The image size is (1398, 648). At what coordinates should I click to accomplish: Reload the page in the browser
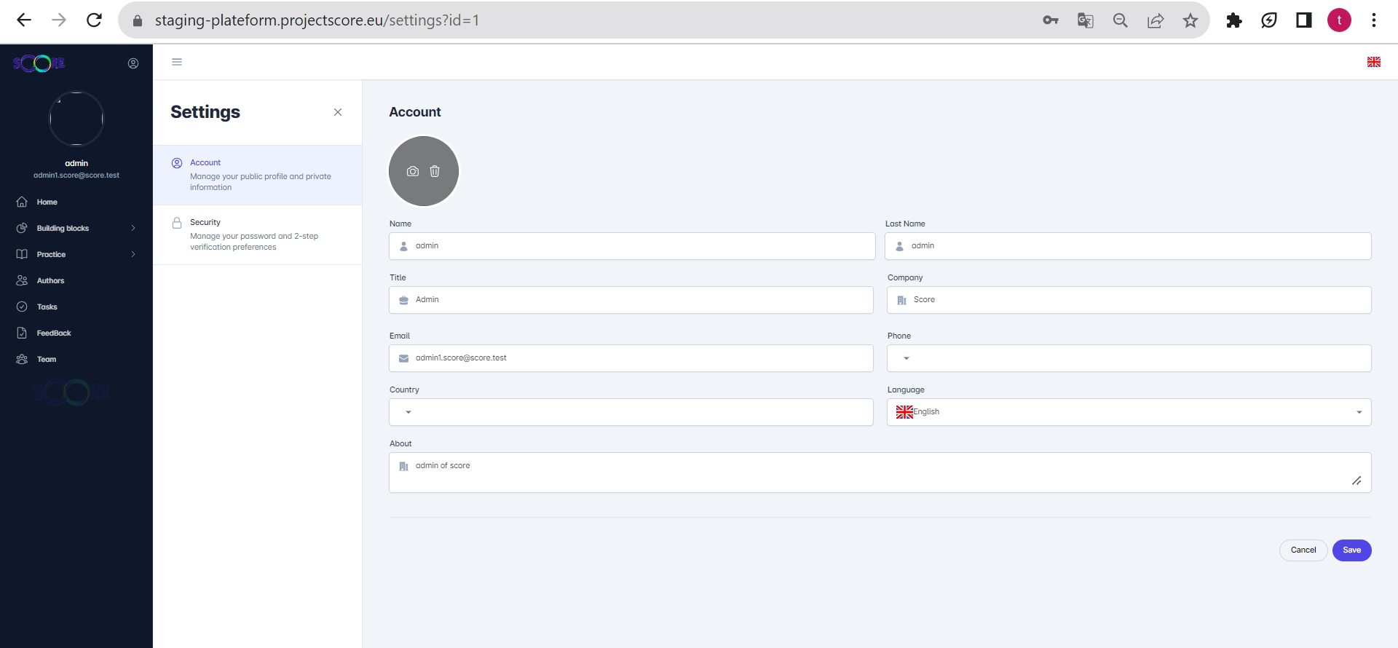94,20
